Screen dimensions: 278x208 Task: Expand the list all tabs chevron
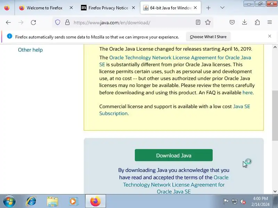[222, 8]
